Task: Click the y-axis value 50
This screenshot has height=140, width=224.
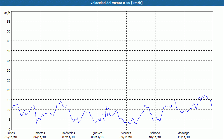Action: pos(9,31)
